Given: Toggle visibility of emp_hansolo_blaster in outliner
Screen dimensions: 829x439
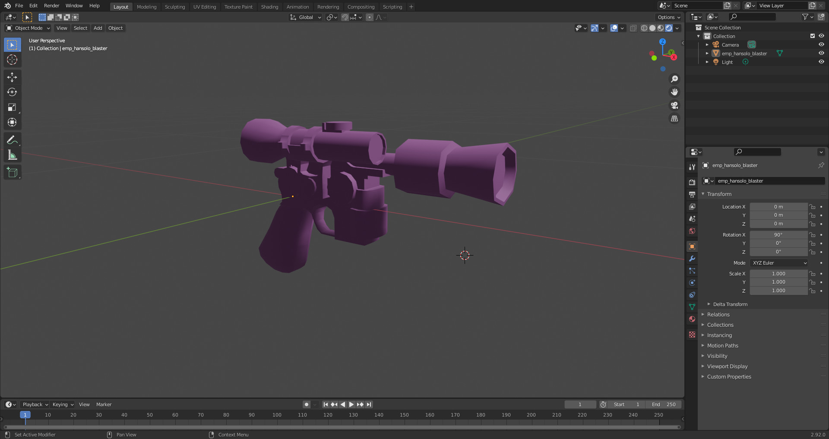Looking at the screenshot, I should pos(821,53).
